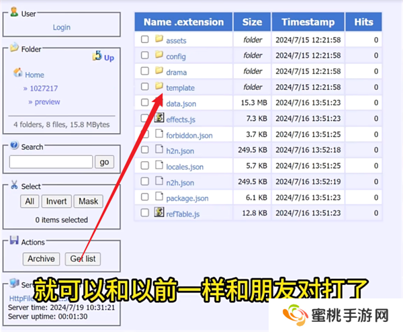Click the Home folder icon
Viewport: 403px width, 332px height.
18,74
